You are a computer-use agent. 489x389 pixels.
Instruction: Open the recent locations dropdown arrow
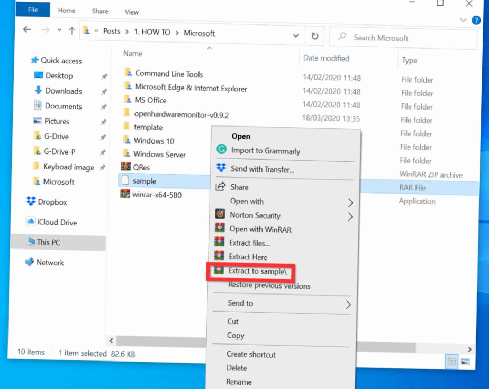59,30
